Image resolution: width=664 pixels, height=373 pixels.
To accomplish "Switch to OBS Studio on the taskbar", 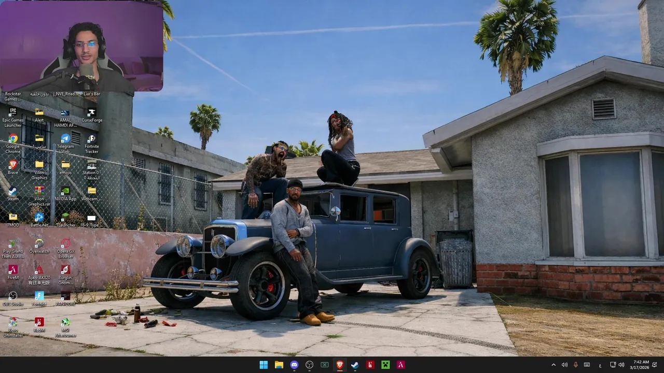I will pos(310,365).
